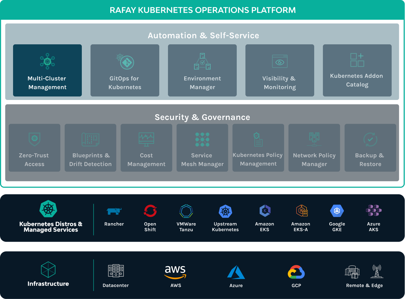The image size is (405, 299).
Task: Click the Network Policy Manager label
Action: click(314, 160)
